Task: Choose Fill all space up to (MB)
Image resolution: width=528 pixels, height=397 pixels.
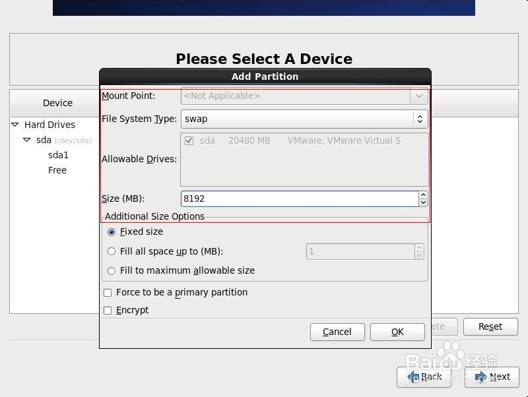Action: [x=112, y=251]
